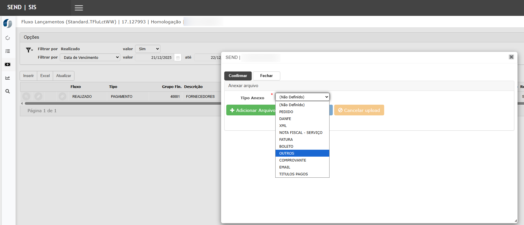The height and width of the screenshot is (225, 524).
Task: Open the hamburger menu in the top bar
Action: point(79,8)
